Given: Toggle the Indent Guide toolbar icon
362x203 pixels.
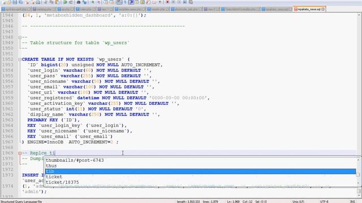Looking at the screenshot, I should click(x=131, y=2).
